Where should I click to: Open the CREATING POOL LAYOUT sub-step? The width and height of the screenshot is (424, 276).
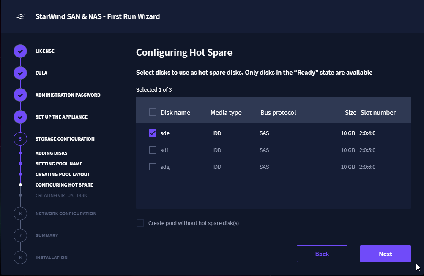click(63, 174)
